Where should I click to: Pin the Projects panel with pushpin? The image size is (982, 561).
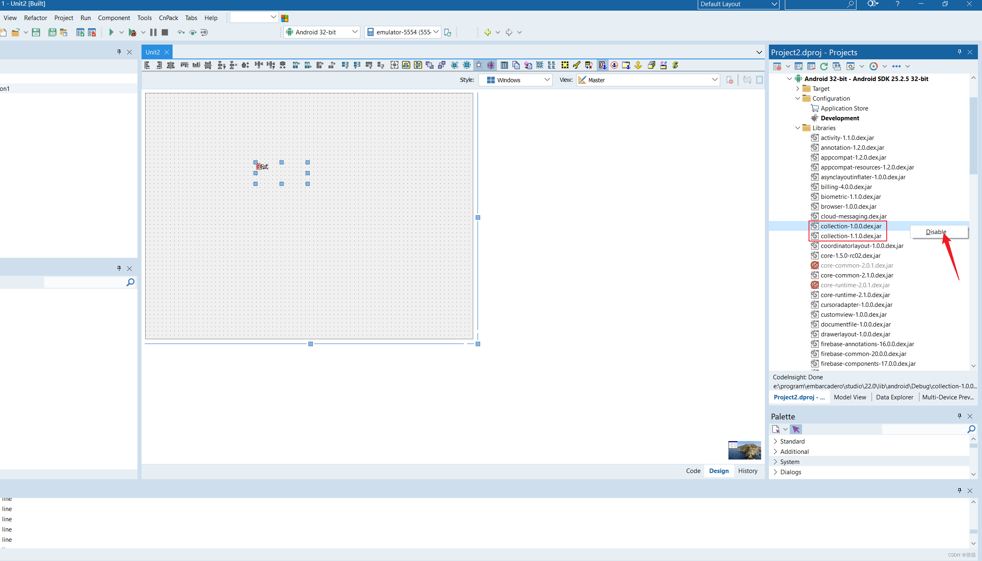tap(960, 52)
